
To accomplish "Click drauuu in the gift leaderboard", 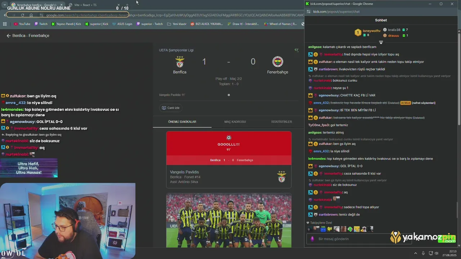I will click(394, 36).
